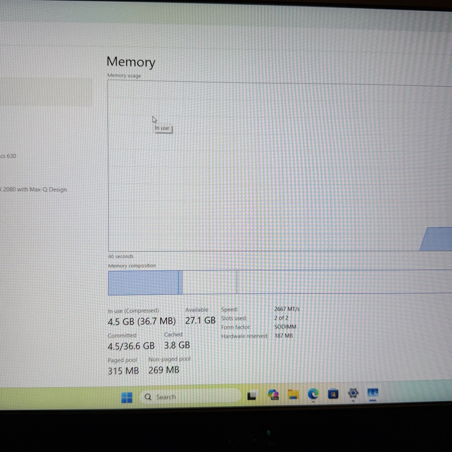Select the Intel Graphics 630 sidebar entry
Viewport: 452px width, 452px height.
tap(8, 156)
